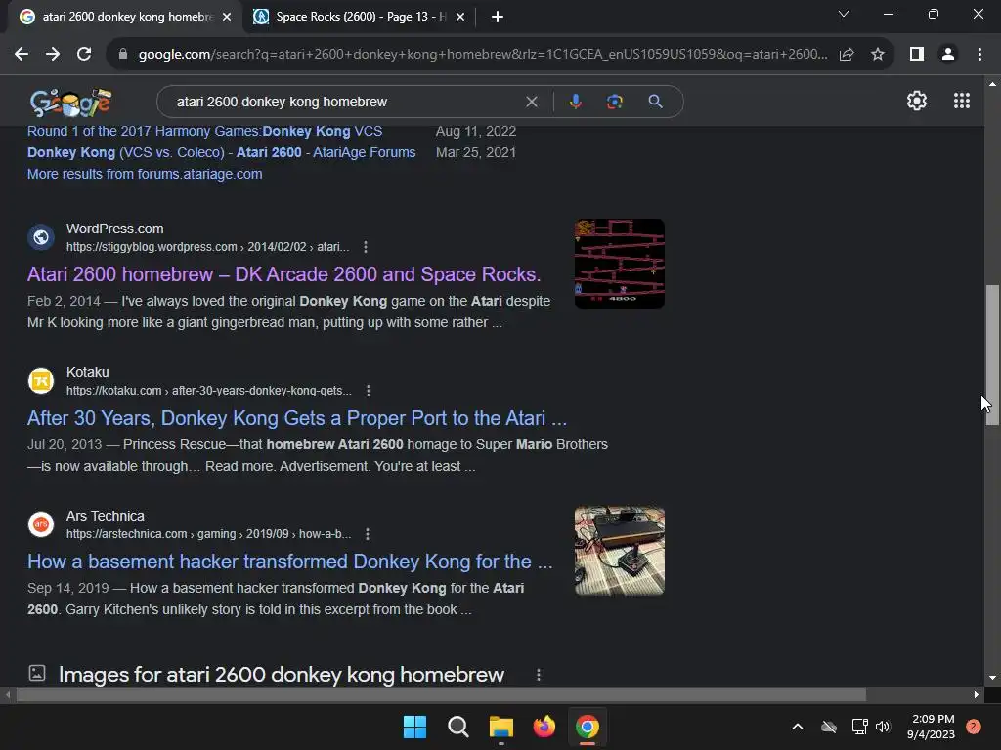Open How a basement hacker transformed Donkey Kong
Screen dimensions: 1001x750
tap(289, 562)
